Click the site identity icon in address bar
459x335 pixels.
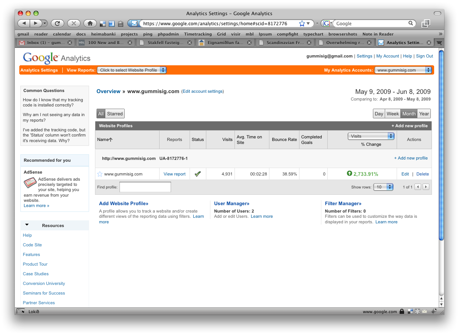click(134, 23)
